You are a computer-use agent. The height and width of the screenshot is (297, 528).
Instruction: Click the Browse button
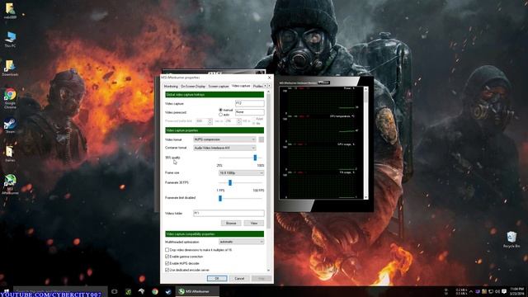231,224
